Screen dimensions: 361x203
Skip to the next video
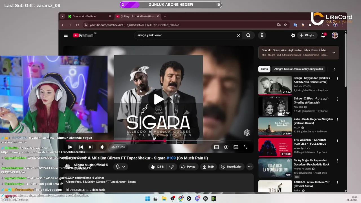pyautogui.click(x=91, y=147)
